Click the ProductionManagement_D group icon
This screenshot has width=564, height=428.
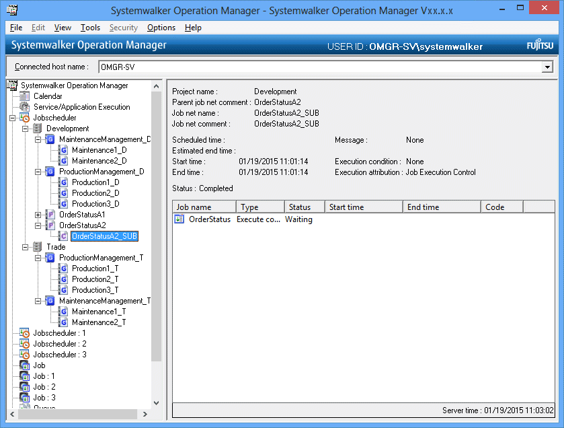pos(50,172)
